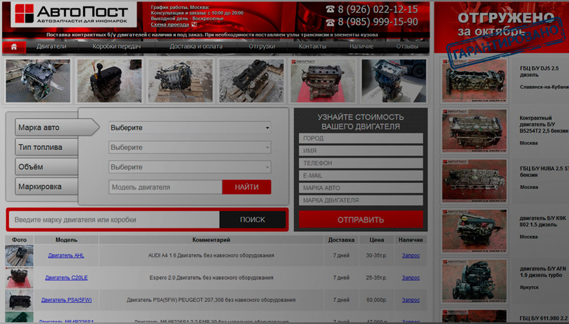Image resolution: width=569 pixels, height=324 pixels.
Task: Click the Модель column header
Action: coord(66,239)
